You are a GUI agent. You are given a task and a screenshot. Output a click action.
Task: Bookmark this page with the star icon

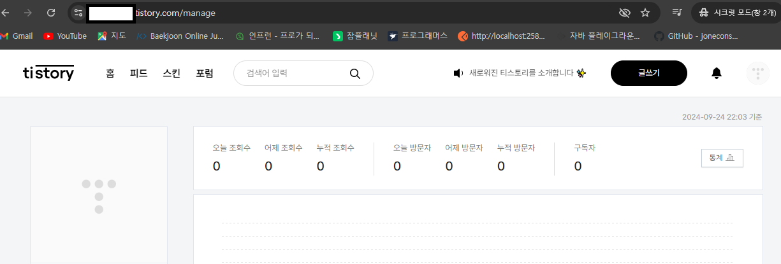(645, 12)
